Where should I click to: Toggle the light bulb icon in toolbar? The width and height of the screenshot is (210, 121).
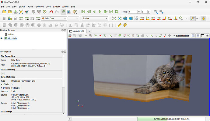coord(203,18)
